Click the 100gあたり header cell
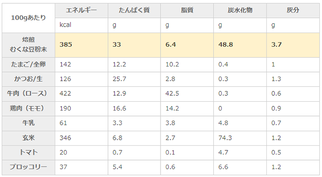Screen dimensions: 322x177 click(x=29, y=18)
